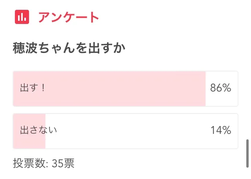Click the pink filled bar of 出す！
The width and height of the screenshot is (251, 179).
pyautogui.click(x=118, y=88)
